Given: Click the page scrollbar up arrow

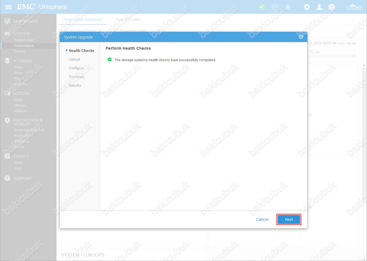Looking at the screenshot, I should coord(364,66).
